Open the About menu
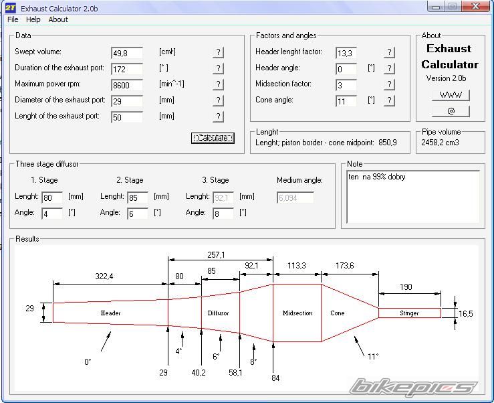This screenshot has height=403, width=494. coord(58,19)
